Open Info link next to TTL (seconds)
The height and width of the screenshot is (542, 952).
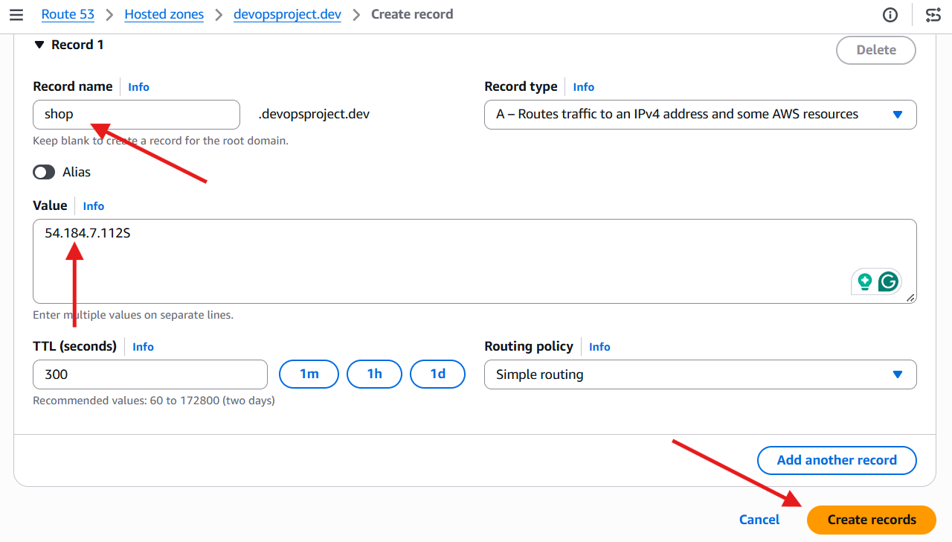pyautogui.click(x=143, y=347)
